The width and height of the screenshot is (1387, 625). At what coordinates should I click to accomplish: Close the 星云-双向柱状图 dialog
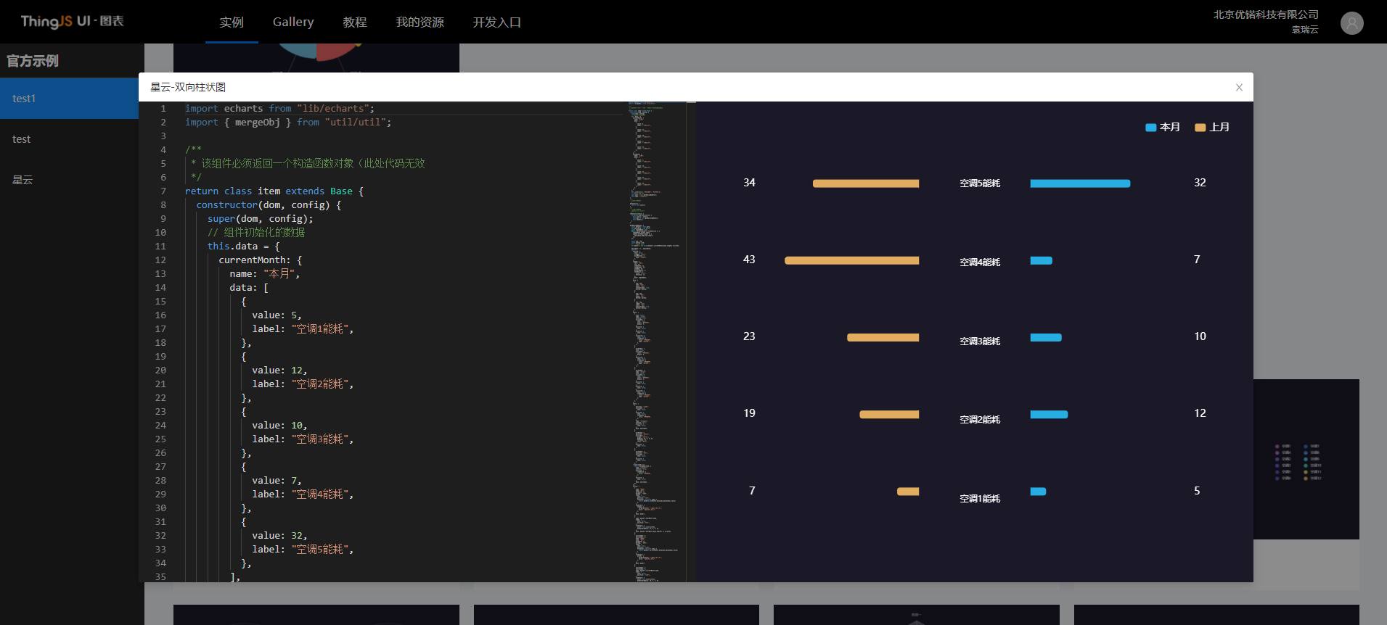point(1239,88)
